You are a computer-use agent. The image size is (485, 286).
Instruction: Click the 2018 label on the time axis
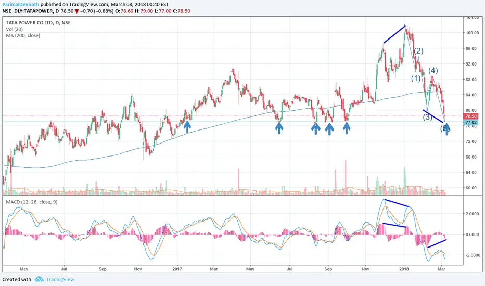(x=404, y=269)
